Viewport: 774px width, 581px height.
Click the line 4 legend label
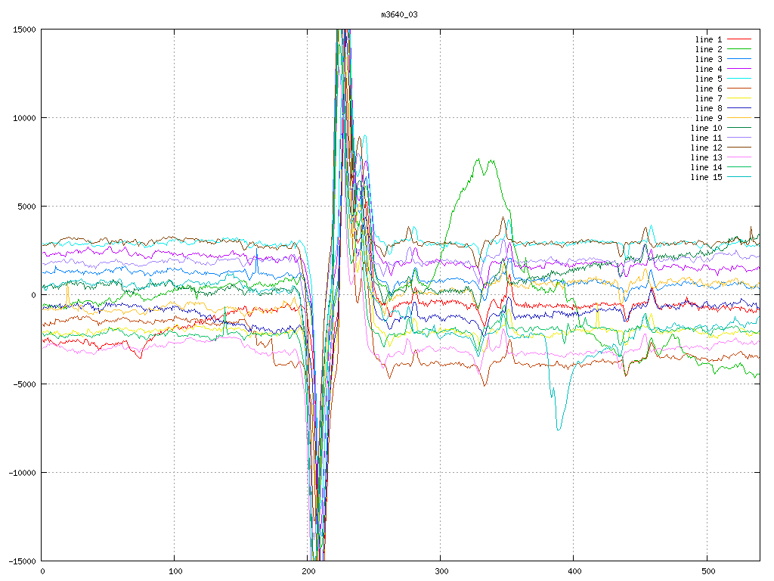[708, 69]
